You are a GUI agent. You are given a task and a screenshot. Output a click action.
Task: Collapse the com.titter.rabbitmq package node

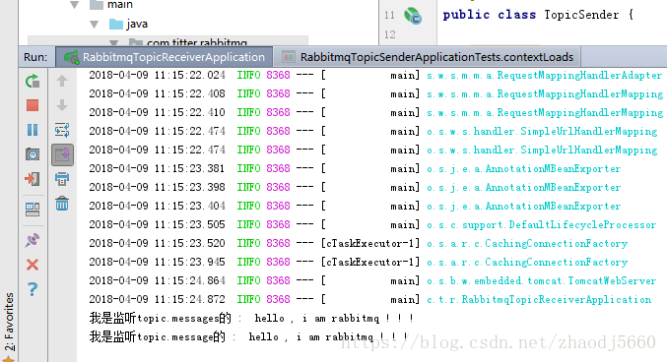pyautogui.click(x=114, y=42)
